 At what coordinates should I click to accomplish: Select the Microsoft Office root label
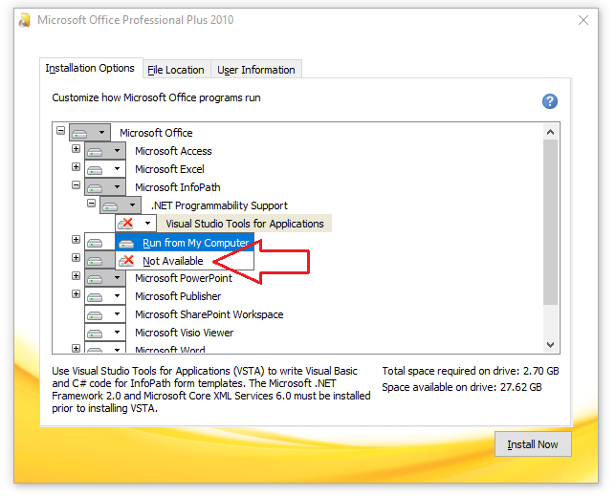tap(156, 133)
